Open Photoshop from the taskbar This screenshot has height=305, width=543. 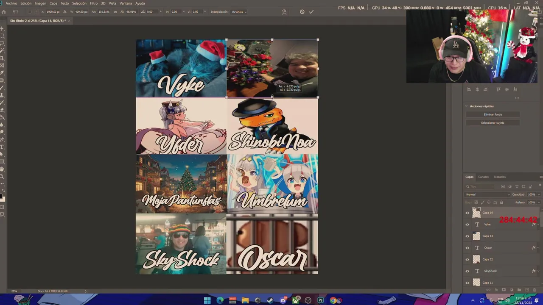point(321,300)
